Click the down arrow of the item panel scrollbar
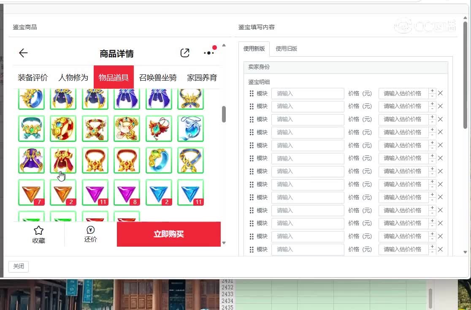The image size is (471, 310). pos(224,243)
